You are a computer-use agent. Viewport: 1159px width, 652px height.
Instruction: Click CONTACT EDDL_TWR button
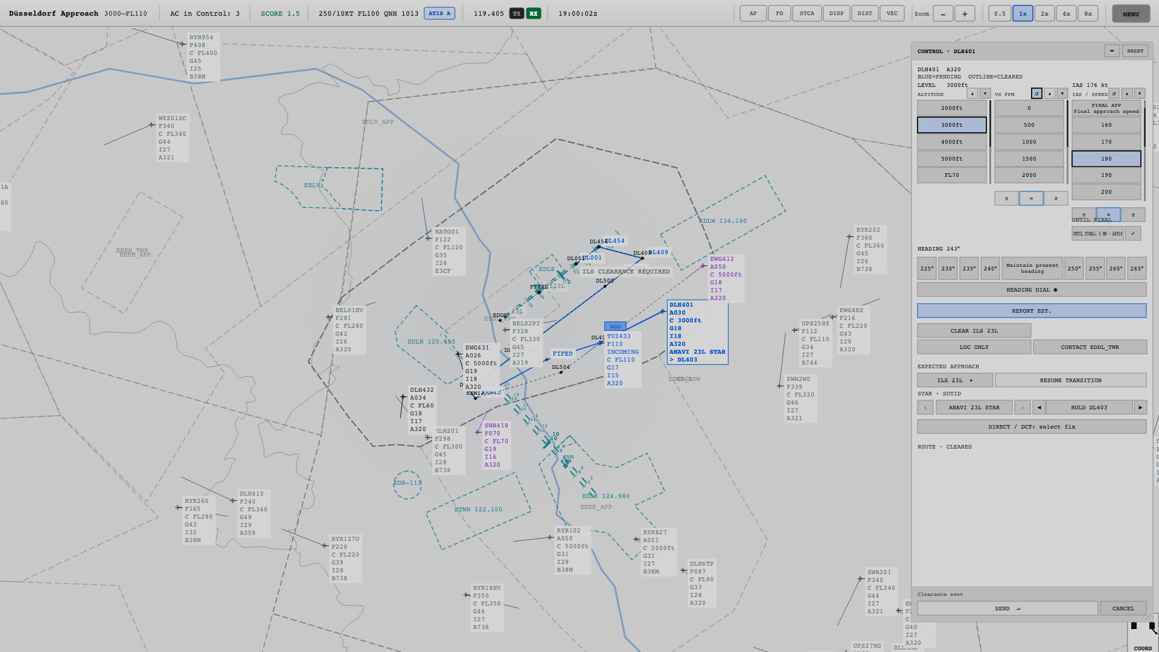(1090, 347)
